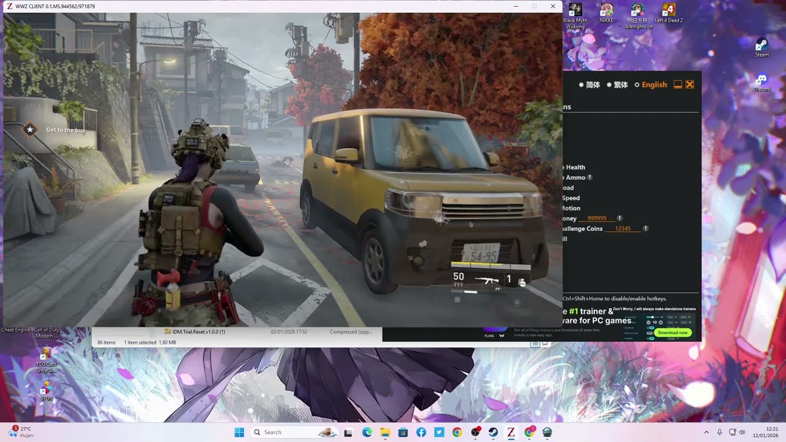Open volume settings from tray
This screenshot has width=786, height=442.
pos(742,432)
